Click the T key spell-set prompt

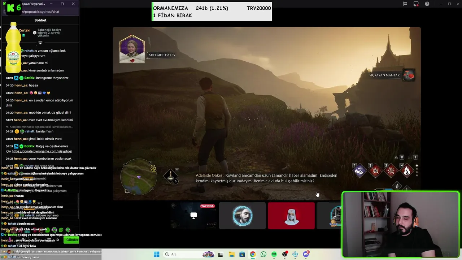click(x=415, y=157)
